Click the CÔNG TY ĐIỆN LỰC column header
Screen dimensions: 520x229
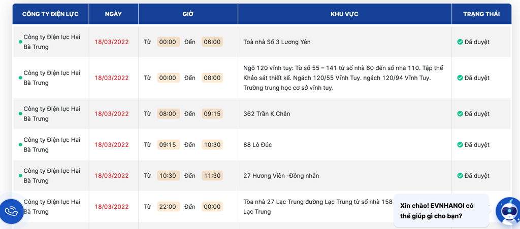50,14
